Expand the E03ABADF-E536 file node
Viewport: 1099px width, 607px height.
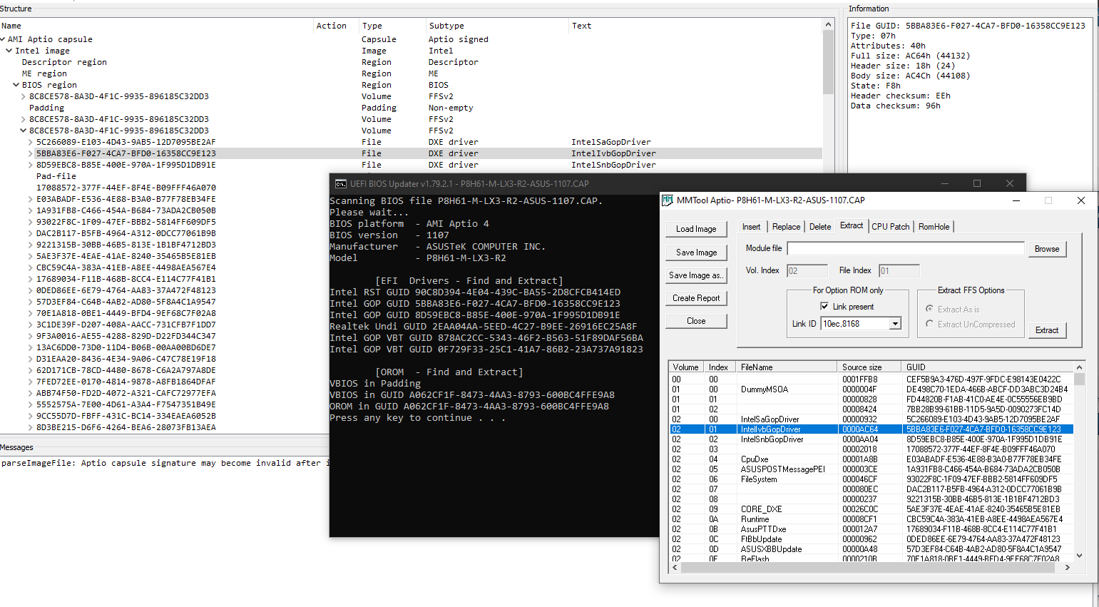31,199
